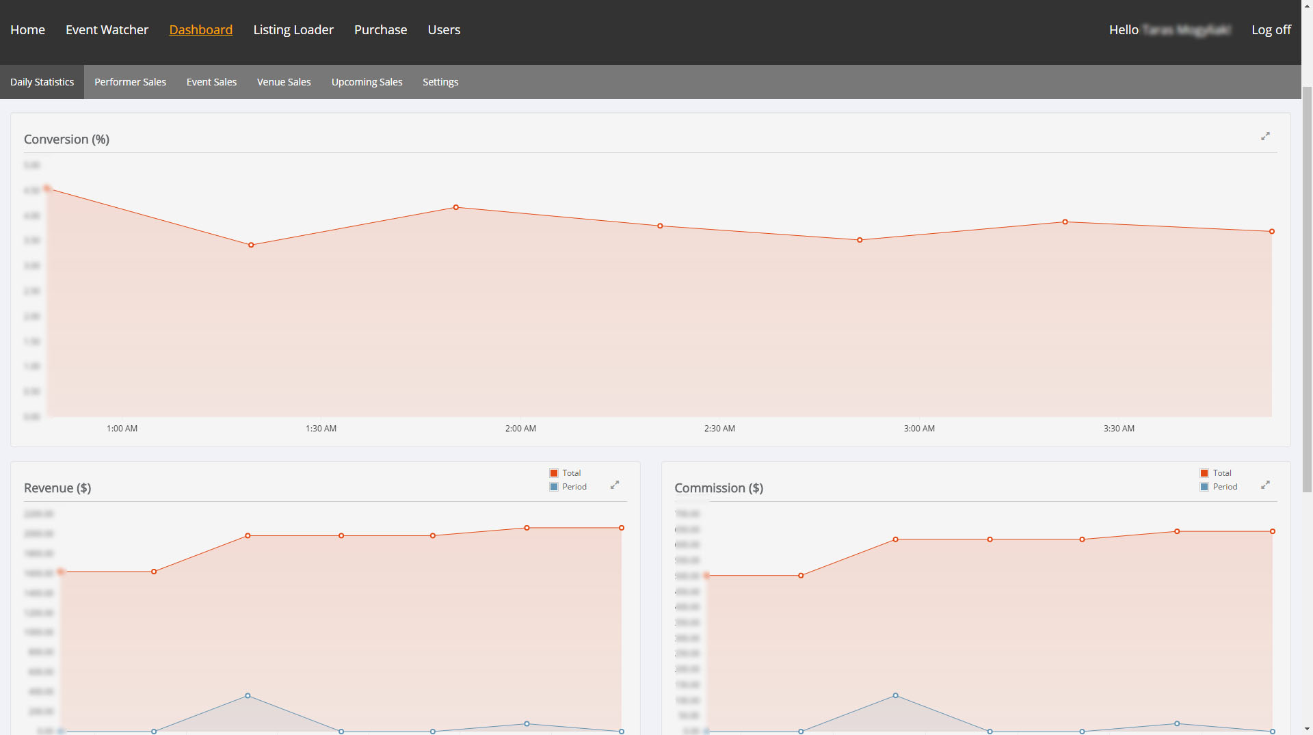This screenshot has height=735, width=1313.
Task: Select the orange Total legend marker on Revenue
Action: coord(553,472)
